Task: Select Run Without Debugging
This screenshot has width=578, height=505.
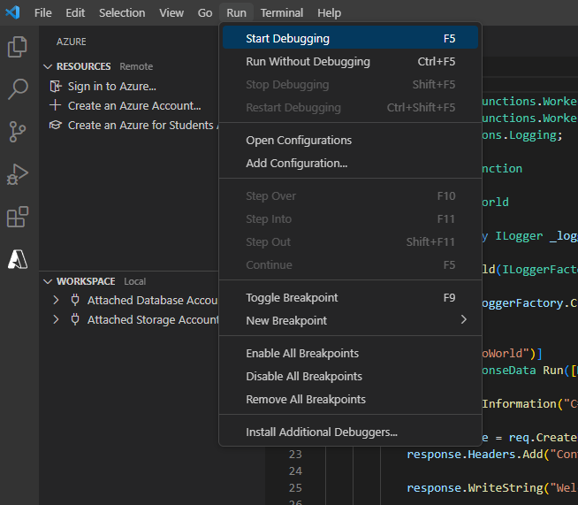Action: click(x=308, y=61)
